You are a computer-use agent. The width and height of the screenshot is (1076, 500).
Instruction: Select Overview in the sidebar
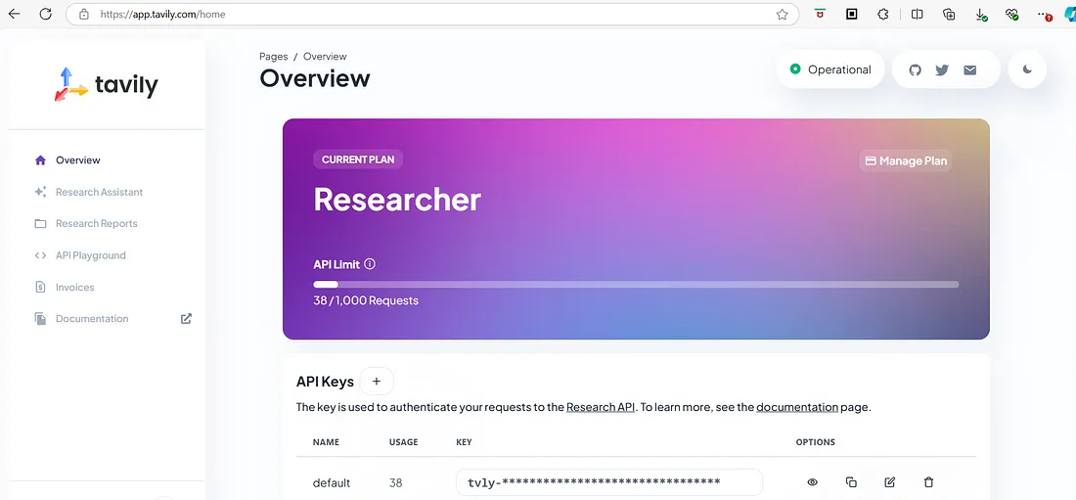click(78, 160)
